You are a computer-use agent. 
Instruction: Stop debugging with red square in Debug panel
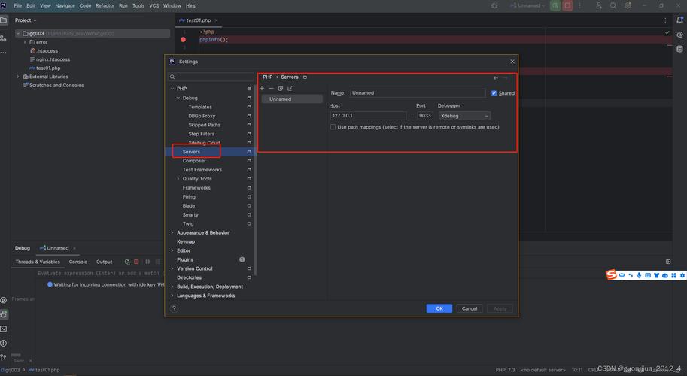[x=136, y=262]
